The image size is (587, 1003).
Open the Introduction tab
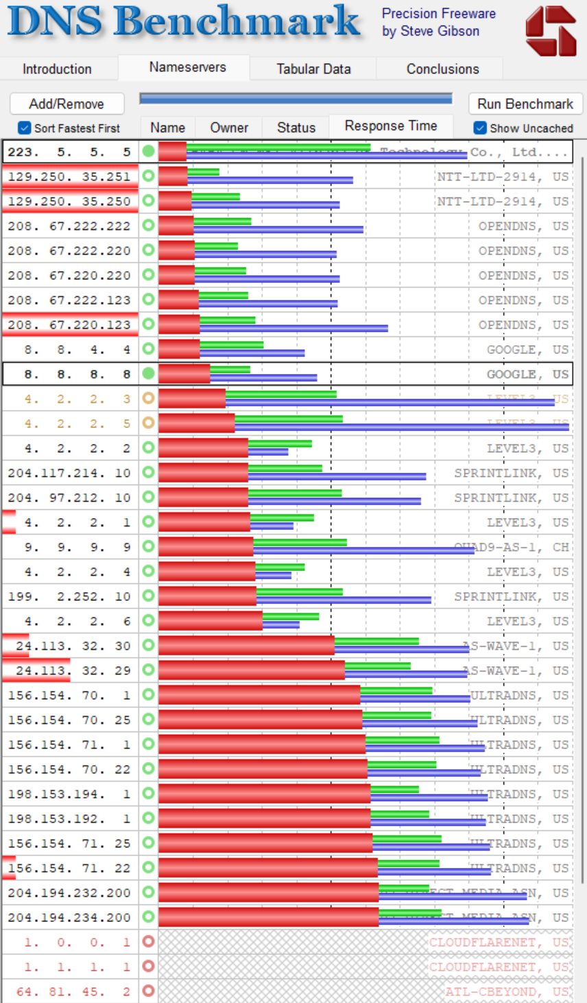tap(57, 69)
